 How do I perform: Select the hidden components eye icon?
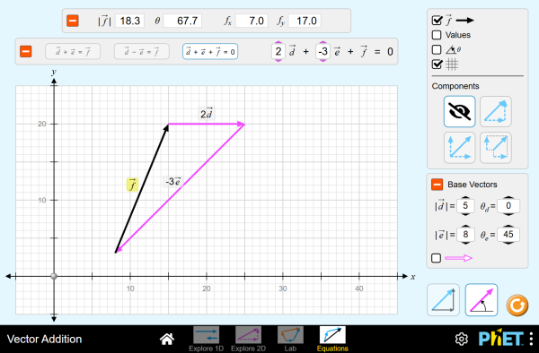[x=459, y=111]
